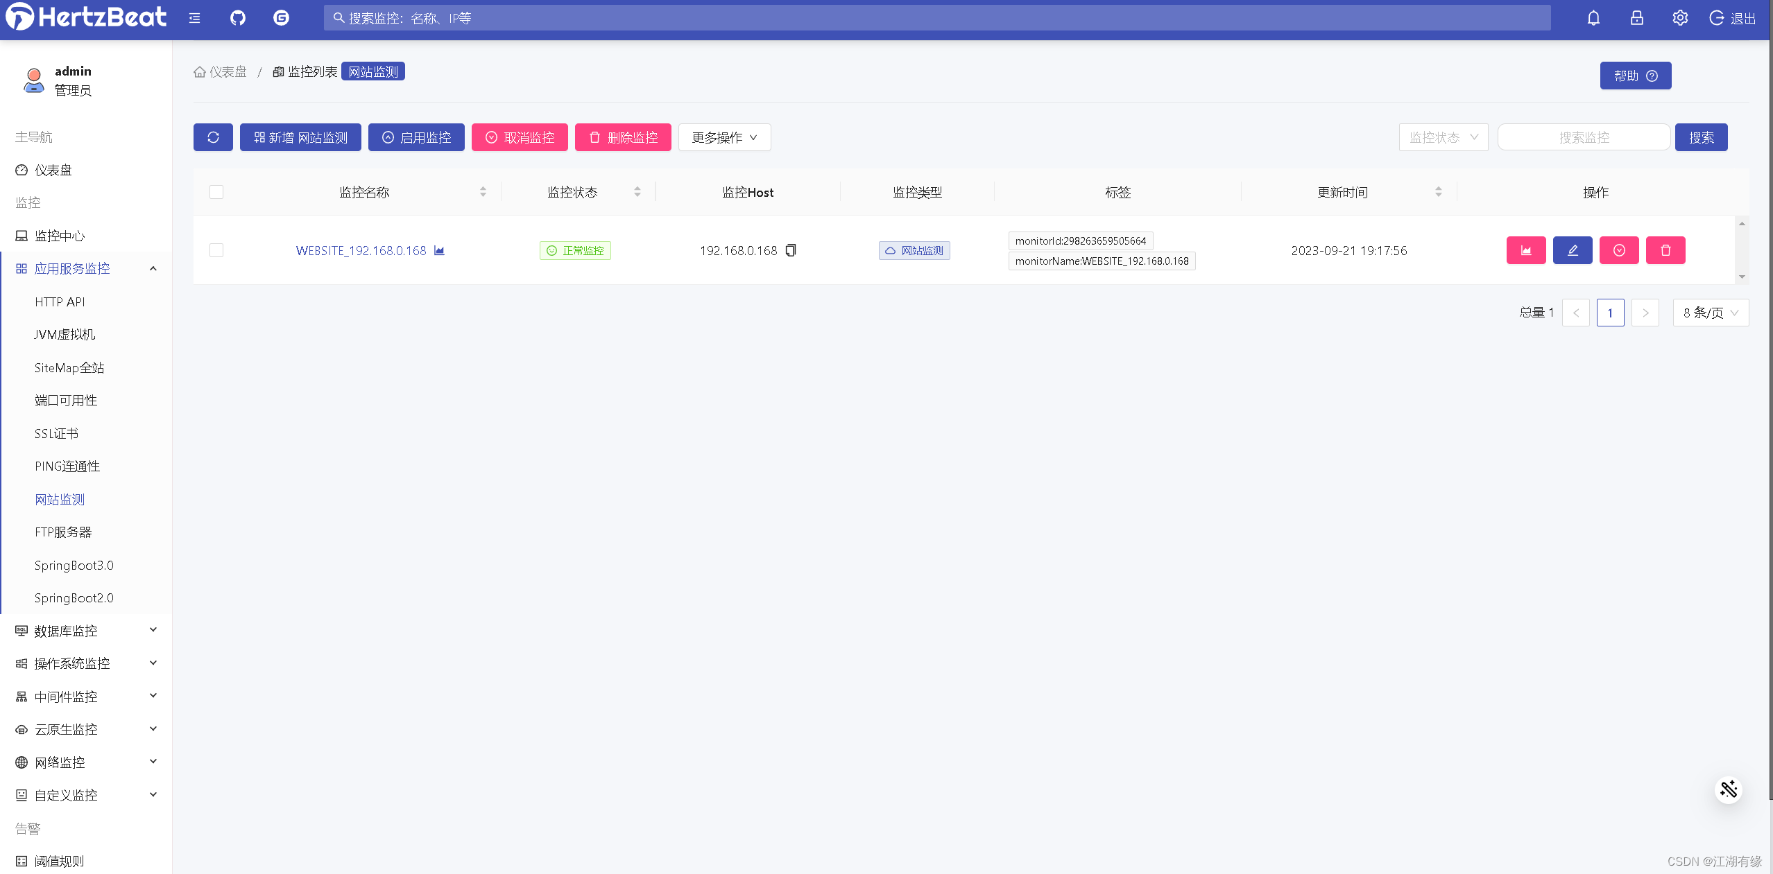Focus the top global search field
The width and height of the screenshot is (1773, 874).
937,18
